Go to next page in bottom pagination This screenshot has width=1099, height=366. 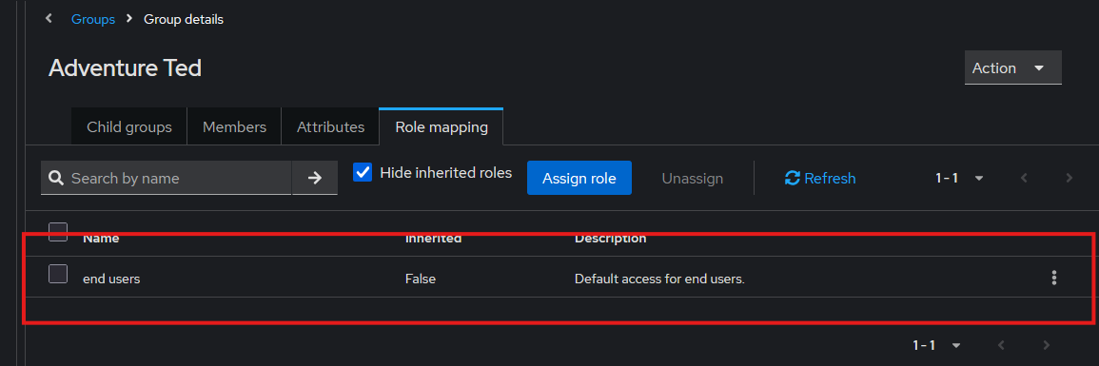[x=1046, y=345]
